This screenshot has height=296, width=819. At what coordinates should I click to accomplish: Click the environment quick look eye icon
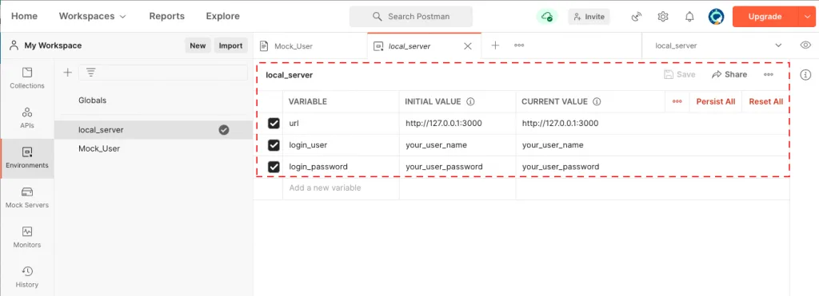click(805, 45)
